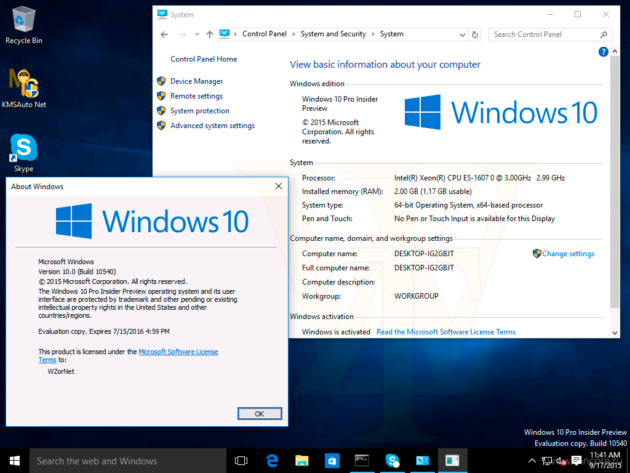This screenshot has height=473, width=630.
Task: Refresh the System control panel page
Action: pos(475,34)
